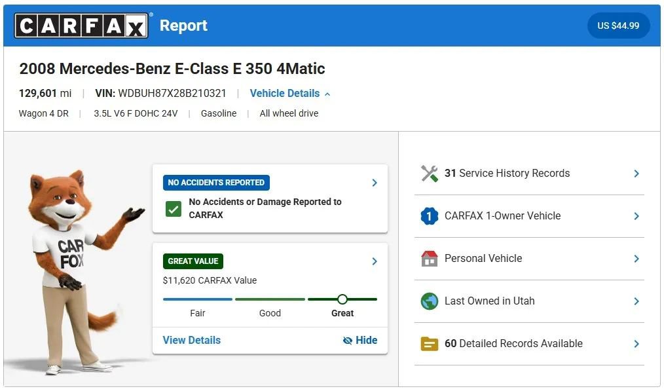
Task: Click the CARFAX 1-Owner Vehicle label
Action: (x=502, y=216)
